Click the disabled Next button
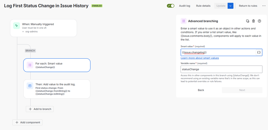Viewport: 268px width, 130px height. pos(242,90)
